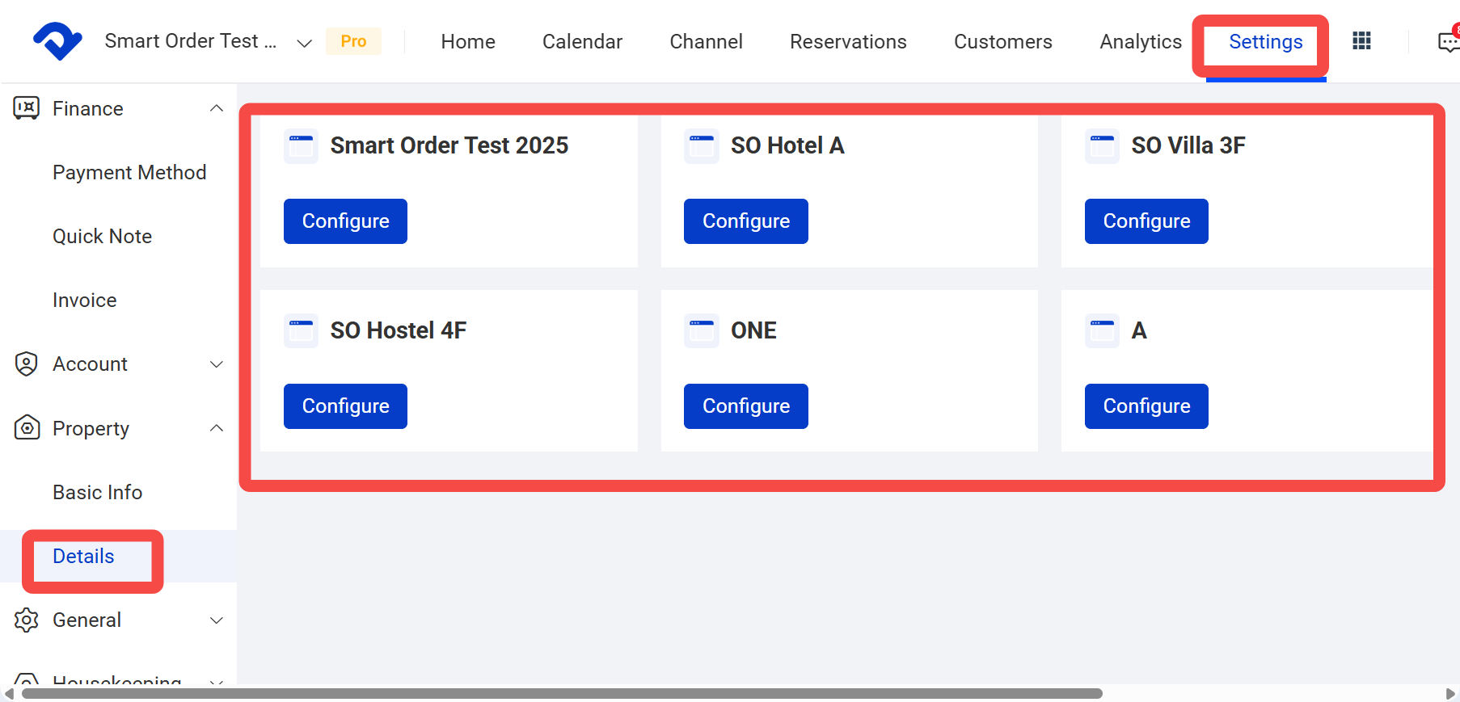Viewport: 1460px width, 702px height.
Task: Open the Calendar tab
Action: click(582, 41)
